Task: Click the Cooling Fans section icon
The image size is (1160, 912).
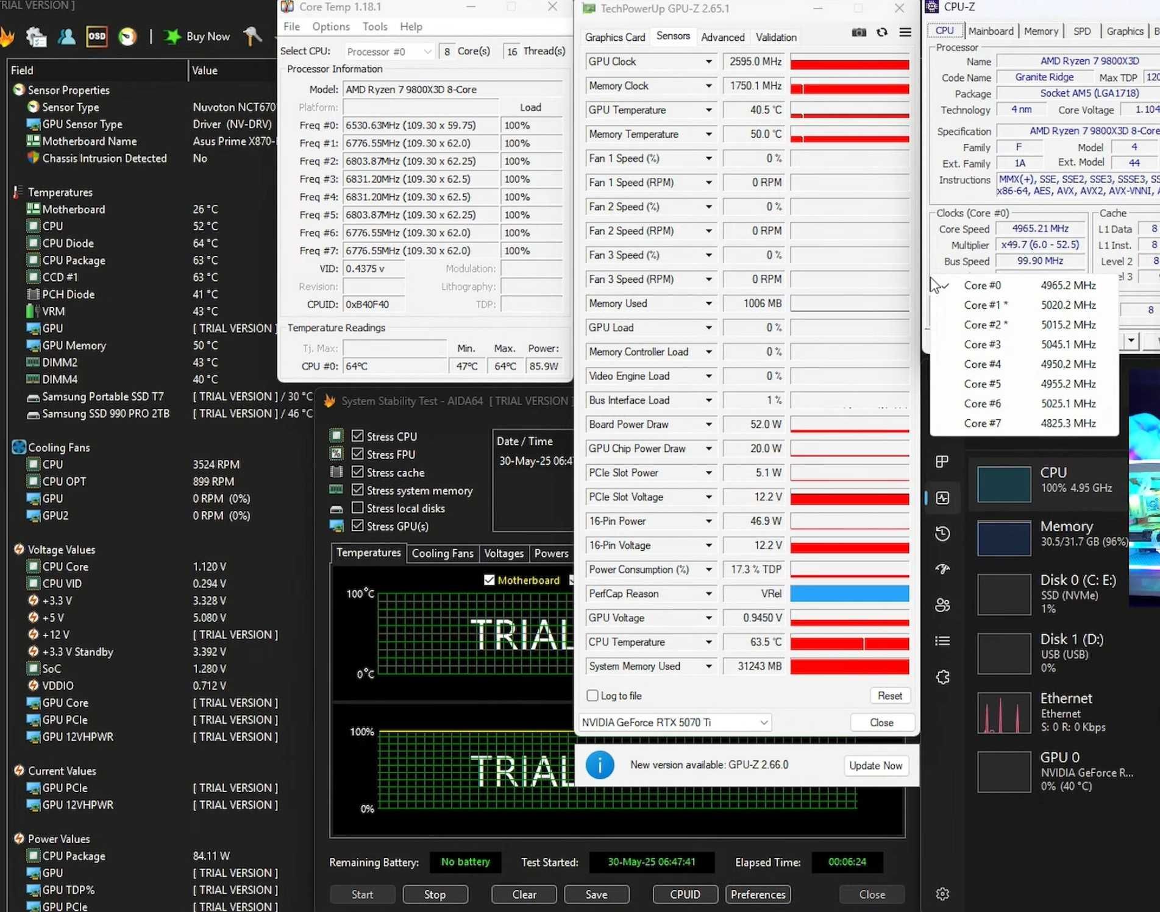Action: point(19,447)
